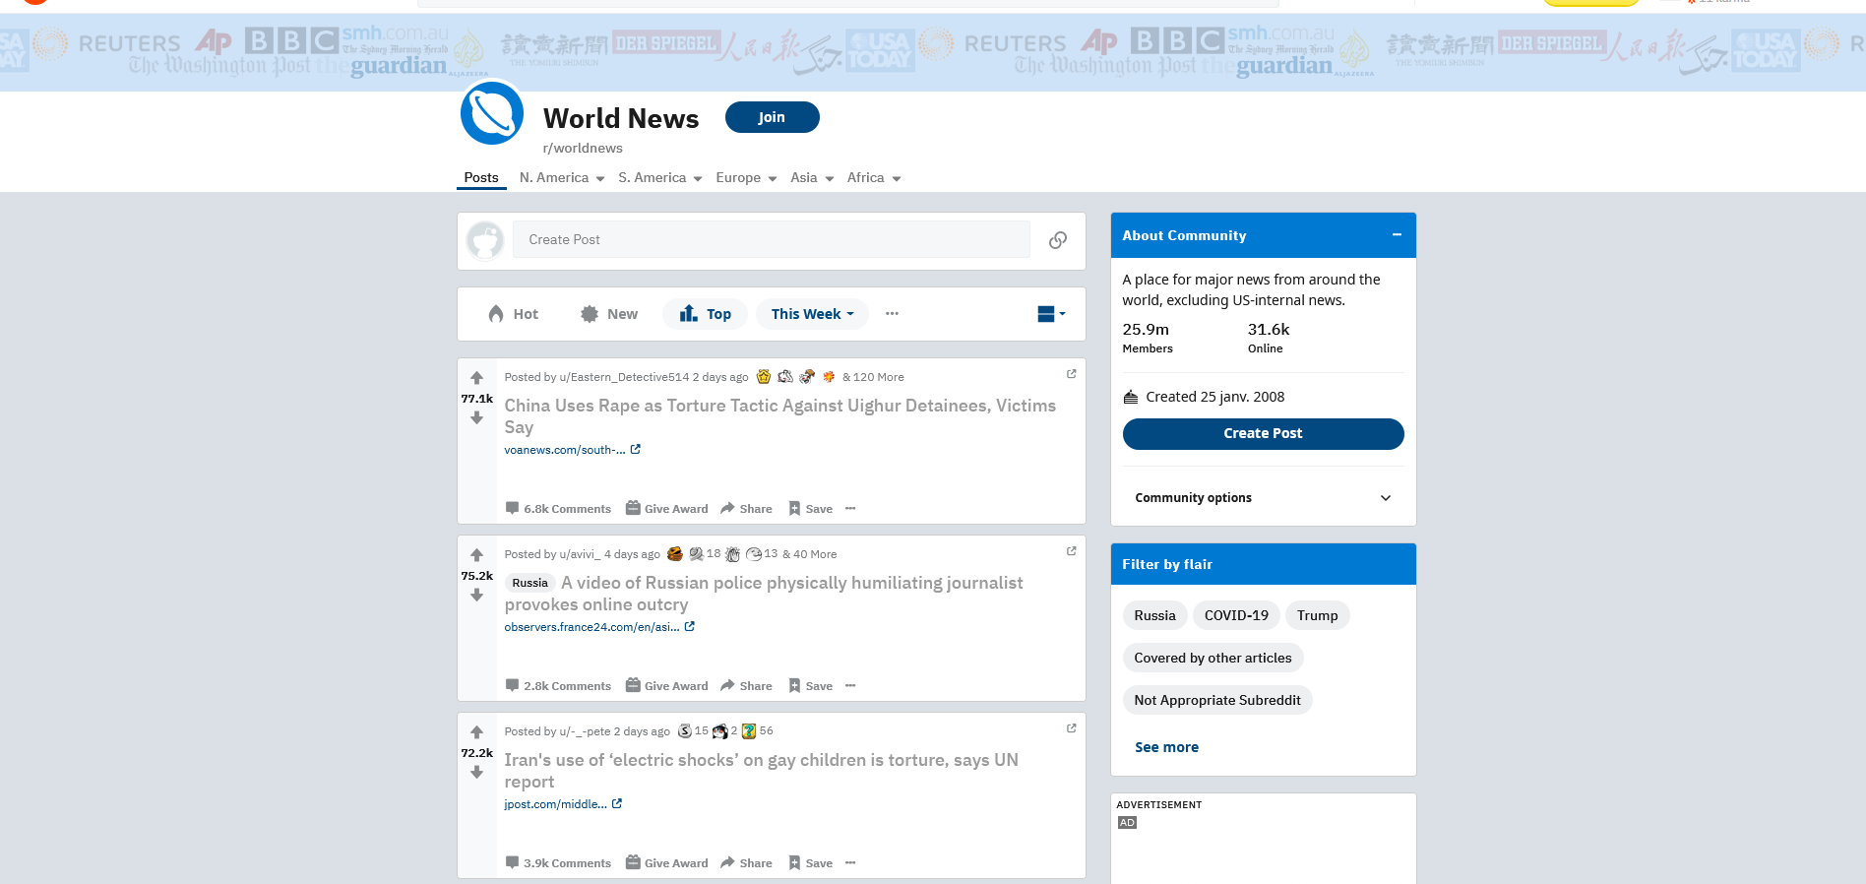
Task: Downvote the Russian police journalist post
Action: coord(476,596)
